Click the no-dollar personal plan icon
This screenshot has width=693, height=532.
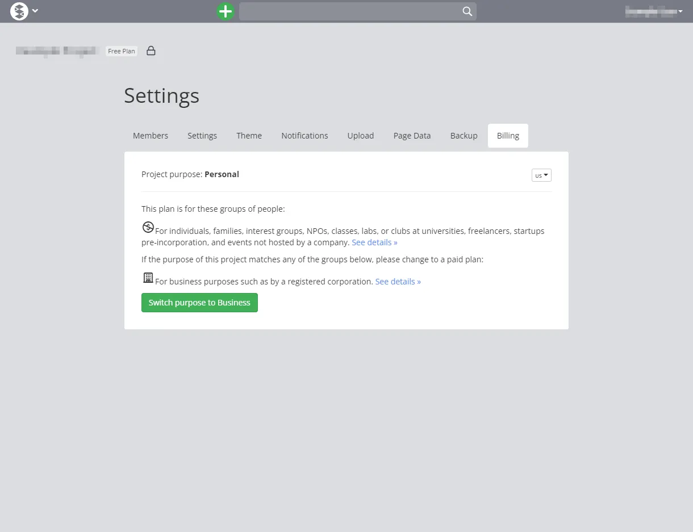coord(148,228)
